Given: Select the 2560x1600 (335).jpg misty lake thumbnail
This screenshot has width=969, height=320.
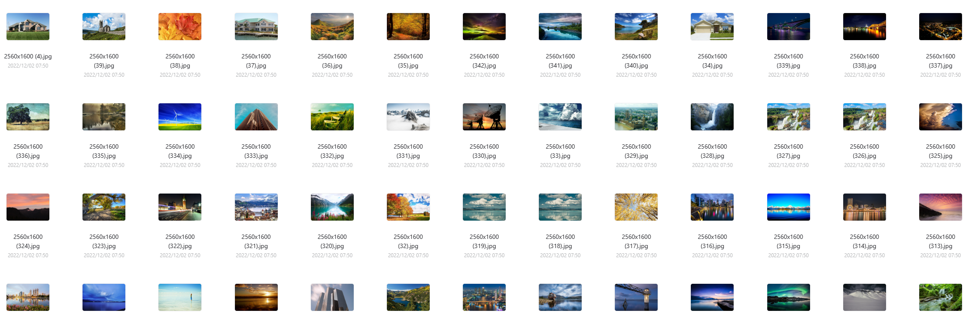Looking at the screenshot, I should [104, 117].
